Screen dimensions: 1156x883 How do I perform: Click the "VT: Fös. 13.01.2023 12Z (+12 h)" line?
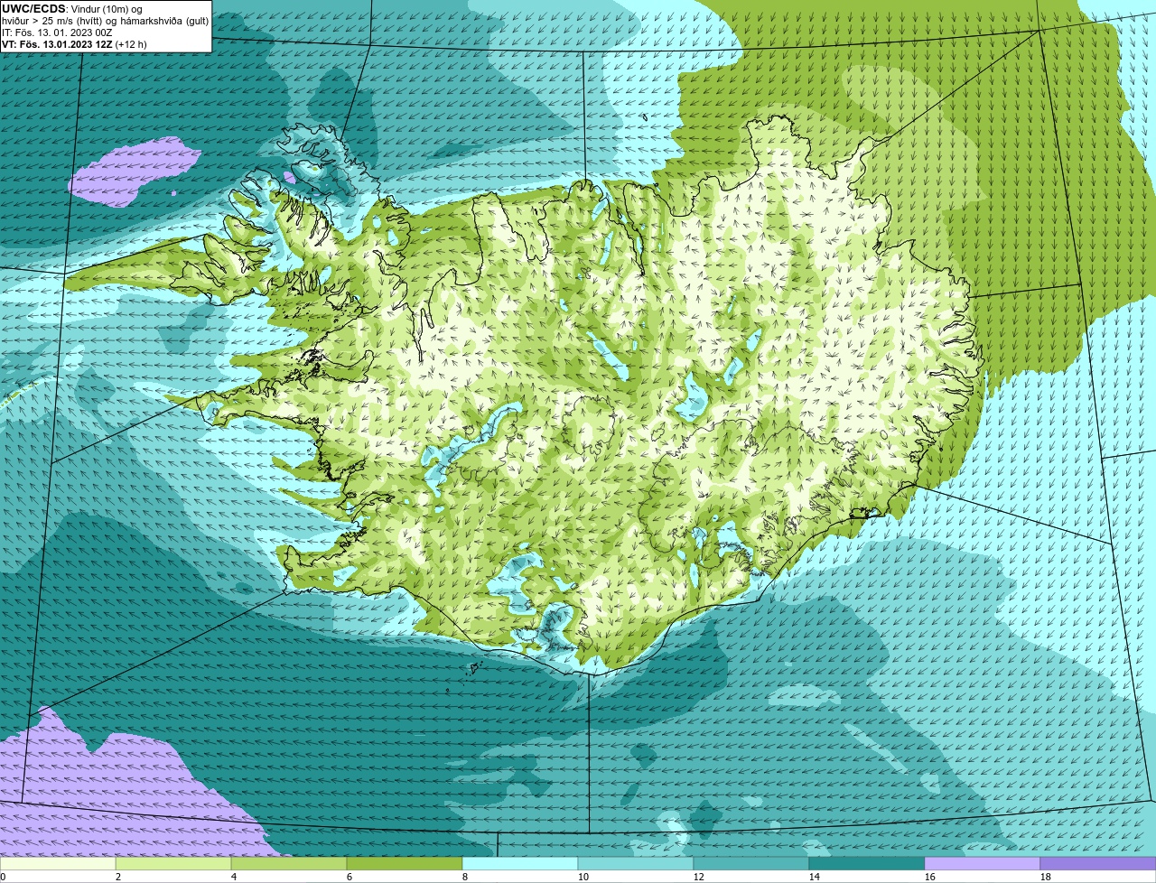[x=74, y=44]
